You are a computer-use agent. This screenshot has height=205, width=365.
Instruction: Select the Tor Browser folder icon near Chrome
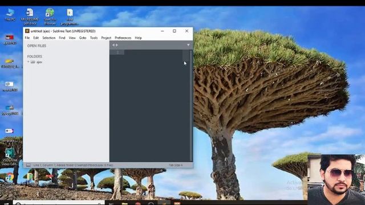pyautogui.click(x=30, y=179)
